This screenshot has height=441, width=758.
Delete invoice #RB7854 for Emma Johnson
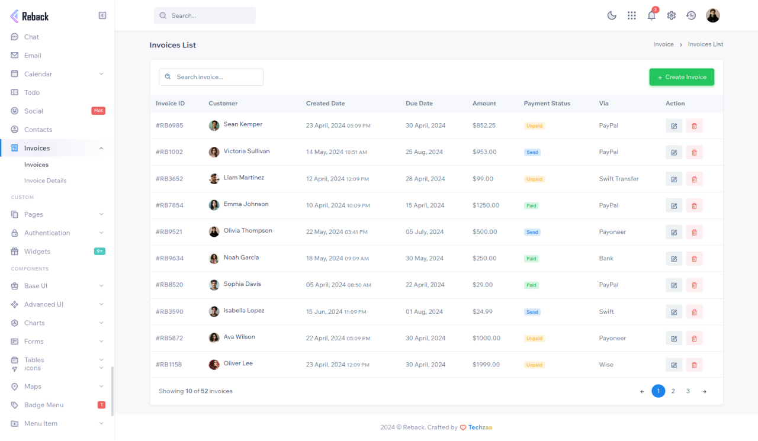tap(694, 205)
